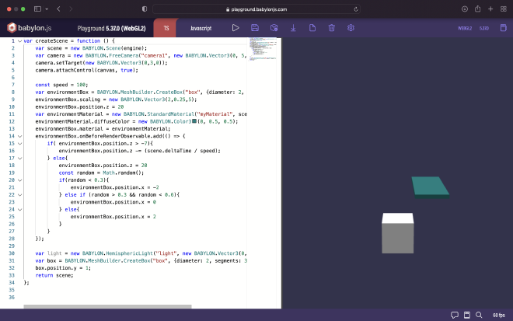Viewport: 513px width, 321px height.
Task: Click the Color3 swatch on line 12
Action: click(x=194, y=121)
